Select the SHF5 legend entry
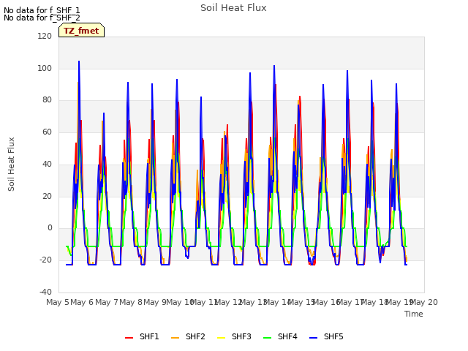The height and width of the screenshot is (351, 468). [x=326, y=336]
